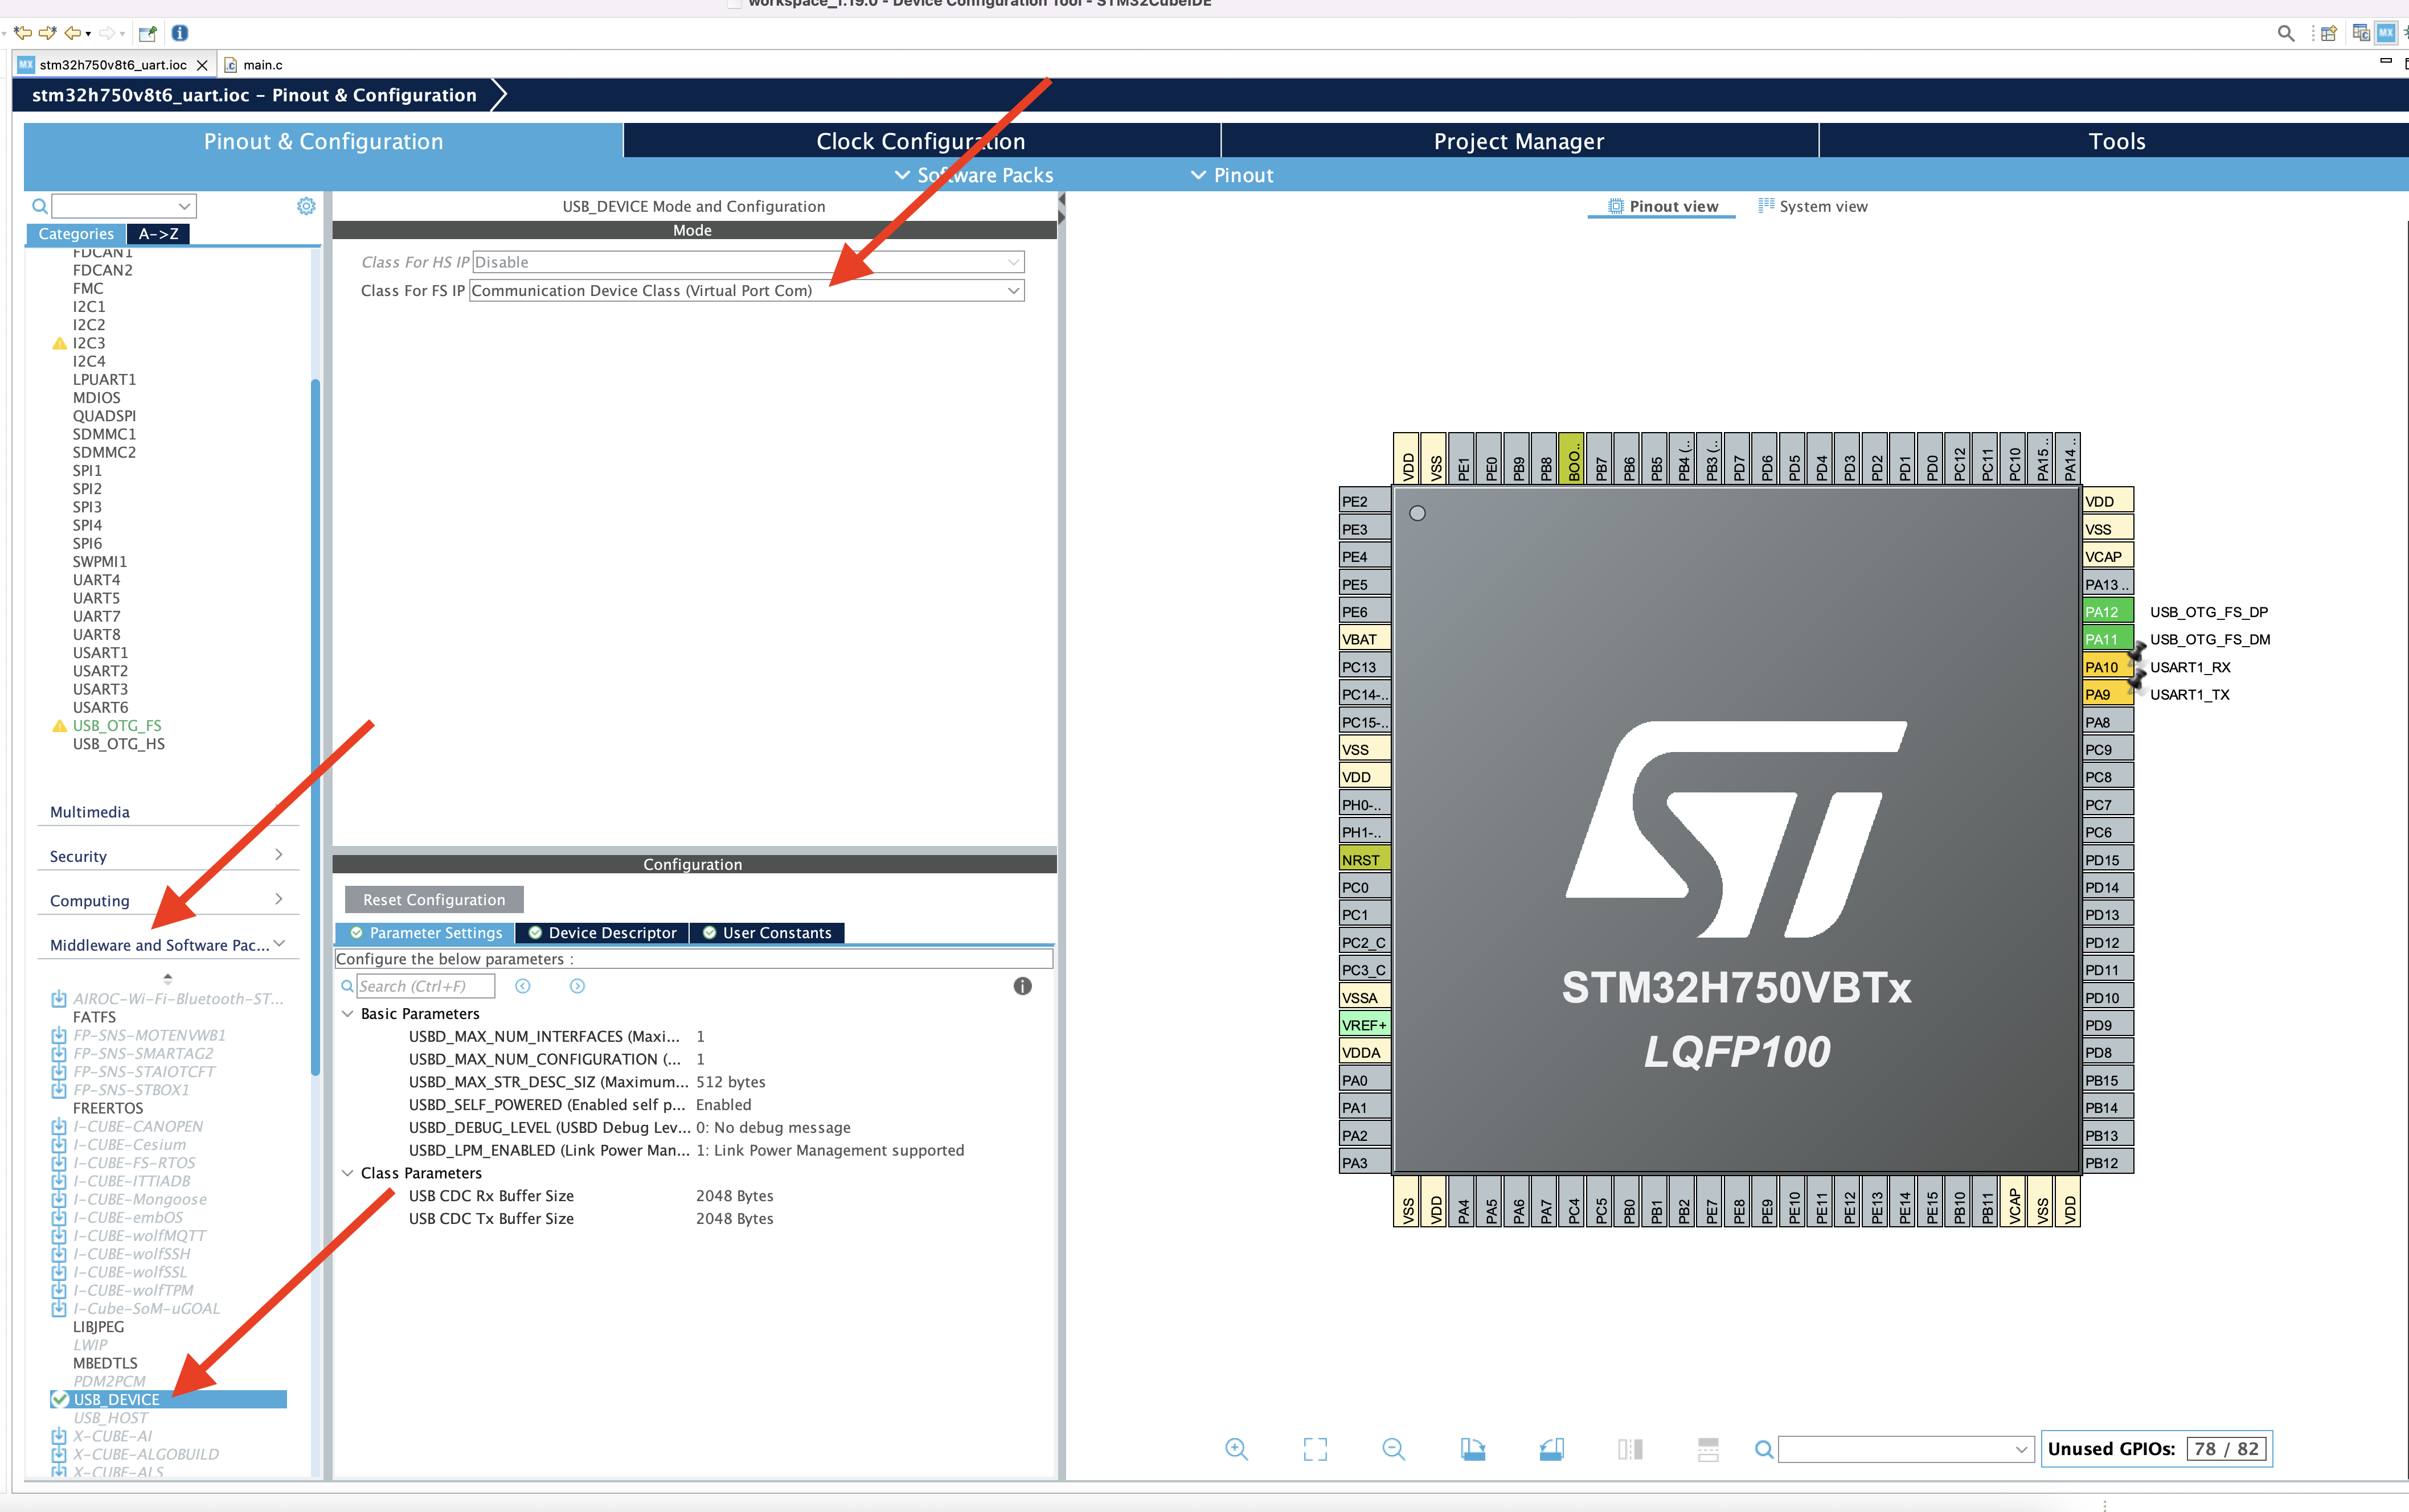The width and height of the screenshot is (2409, 1512).
Task: Download X-CUBE-AI pack icon
Action: 59,1436
